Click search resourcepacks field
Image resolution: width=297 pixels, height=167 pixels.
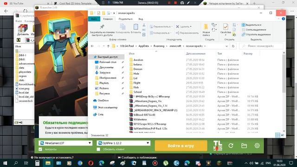pos(261,46)
